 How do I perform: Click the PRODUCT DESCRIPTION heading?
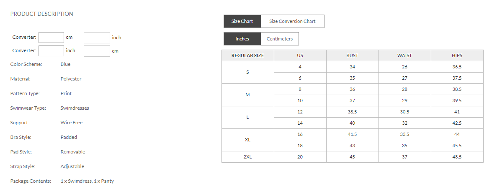(x=41, y=14)
